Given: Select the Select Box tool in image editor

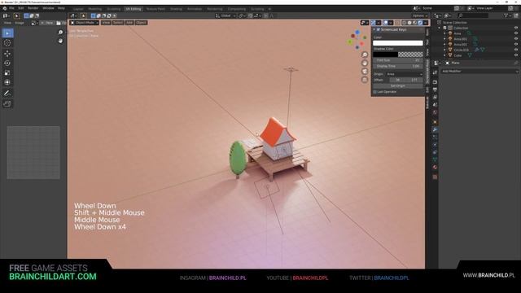Looking at the screenshot, I should [7, 33].
